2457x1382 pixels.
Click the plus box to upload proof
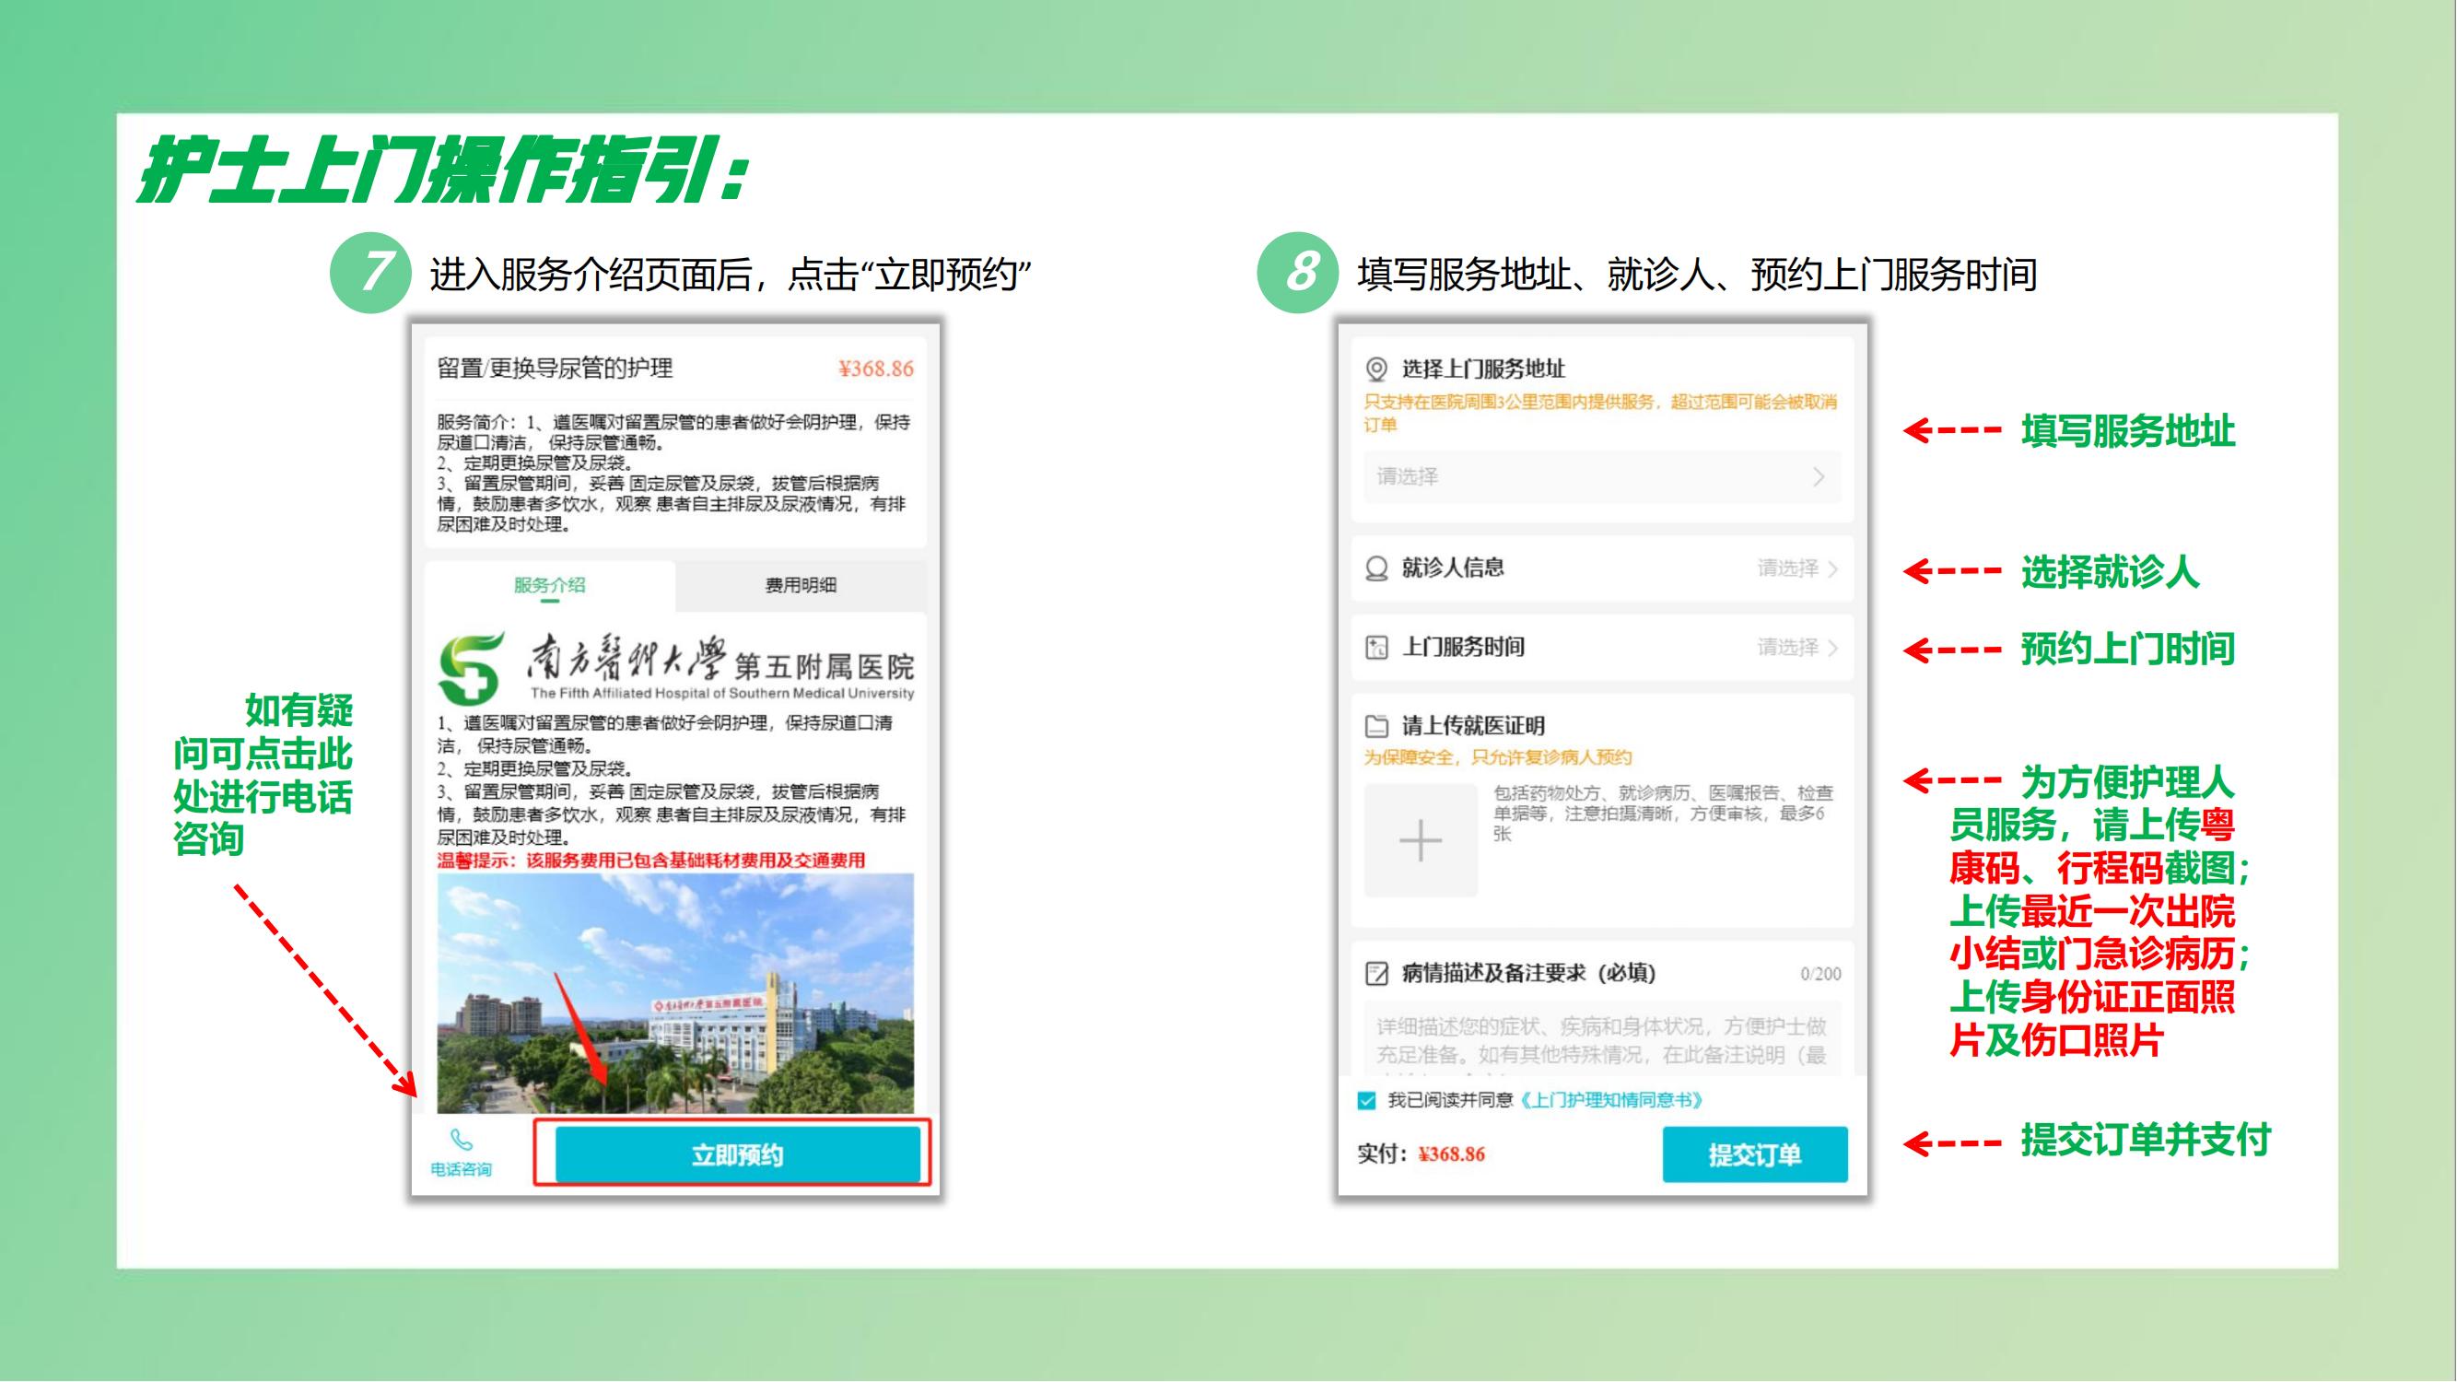pos(1421,840)
